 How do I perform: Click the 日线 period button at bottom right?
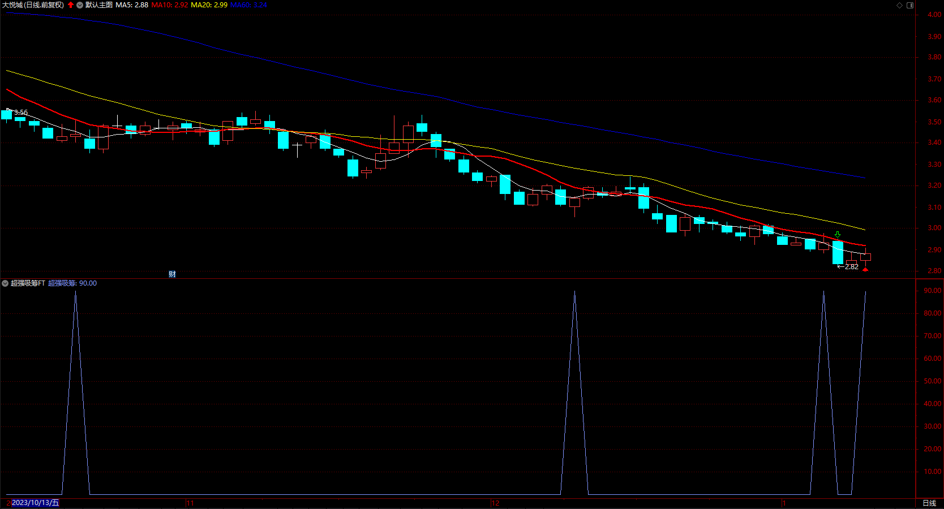(x=929, y=503)
